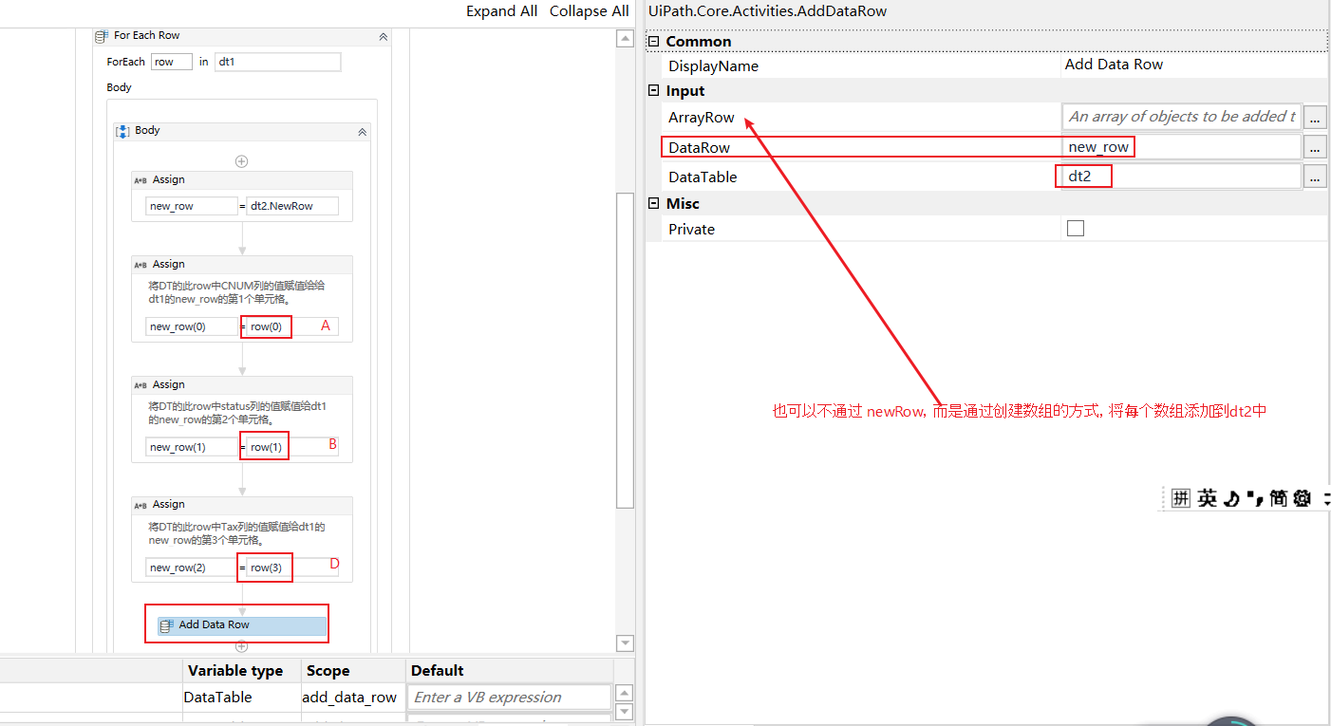Click the For Each Row activity icon
The image size is (1331, 726).
101,35
